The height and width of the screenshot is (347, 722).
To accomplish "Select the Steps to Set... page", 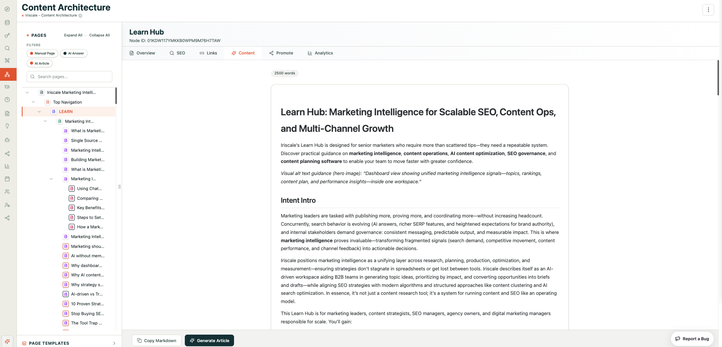I will click(x=91, y=217).
